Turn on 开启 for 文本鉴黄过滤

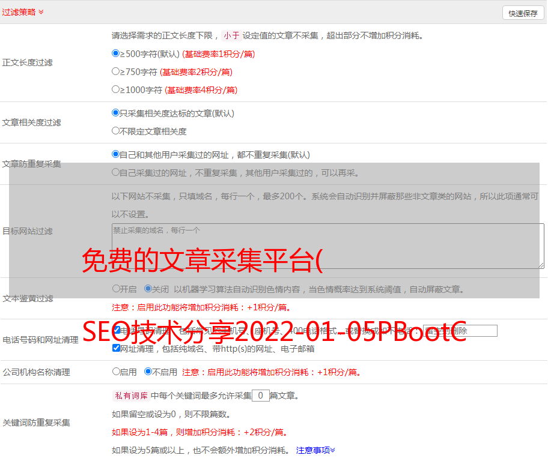(x=116, y=289)
